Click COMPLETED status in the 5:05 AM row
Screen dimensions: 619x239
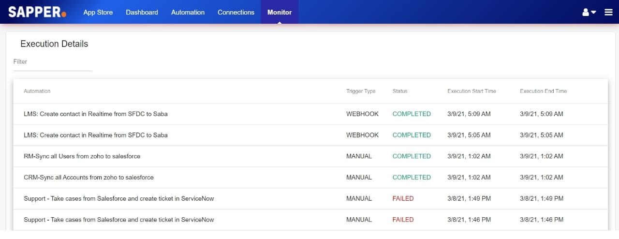point(412,135)
